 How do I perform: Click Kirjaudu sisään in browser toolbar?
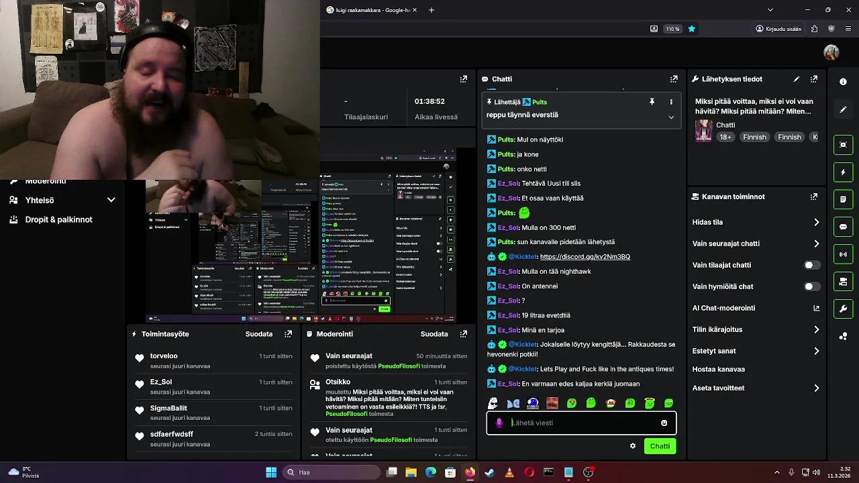point(778,29)
